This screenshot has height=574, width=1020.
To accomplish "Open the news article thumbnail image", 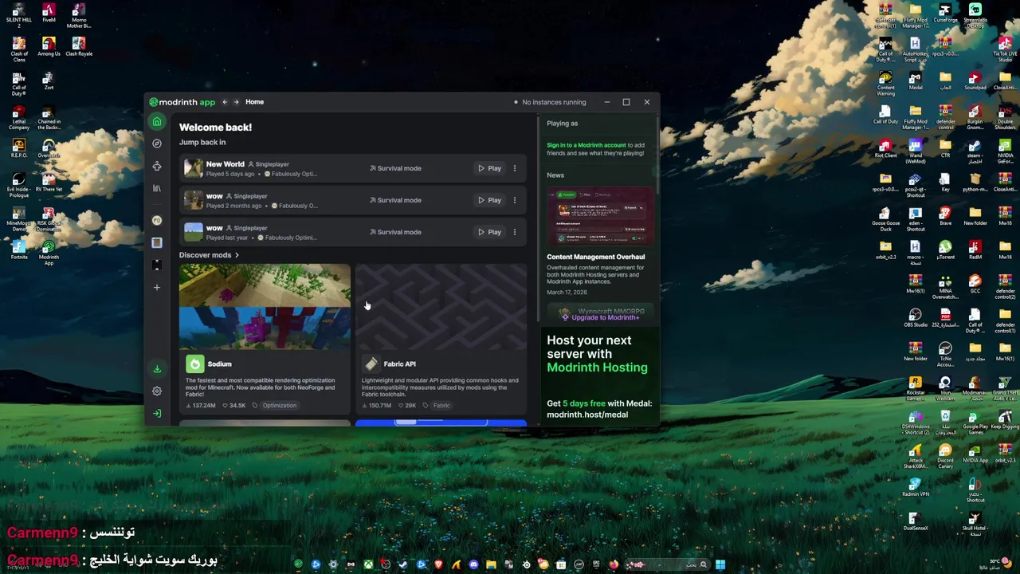I will [x=600, y=217].
